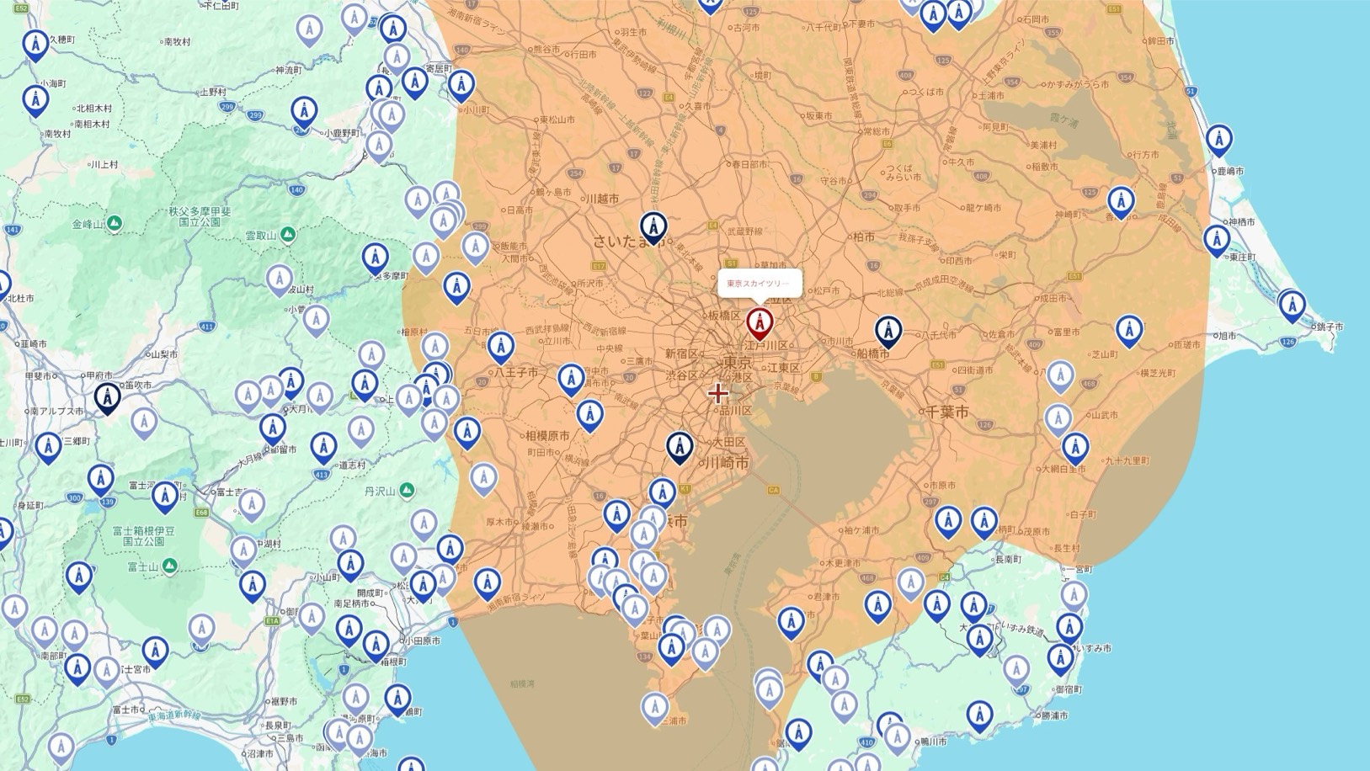Click the blue tower marker near 小海町
This screenshot has height=771, width=1370.
tap(35, 101)
